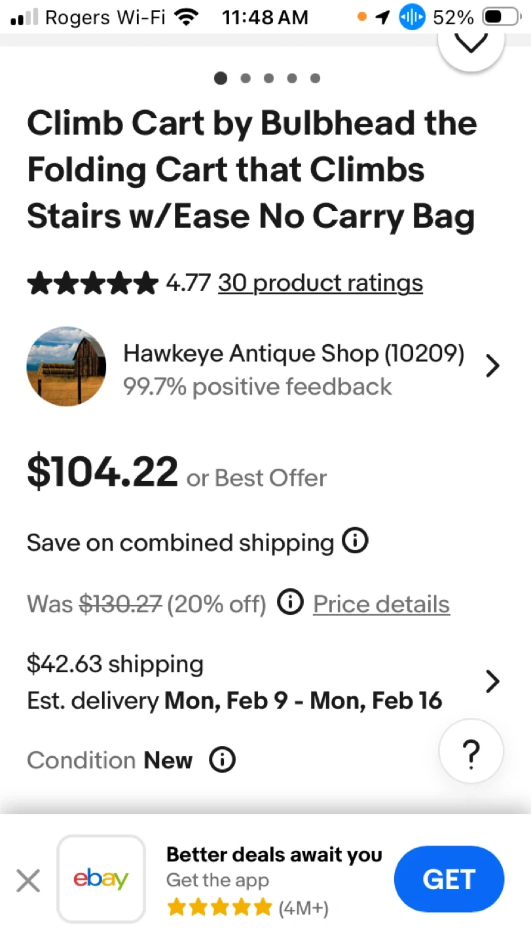The height and width of the screenshot is (944, 531).
Task: Jump to the last image dot
Action: point(315,79)
